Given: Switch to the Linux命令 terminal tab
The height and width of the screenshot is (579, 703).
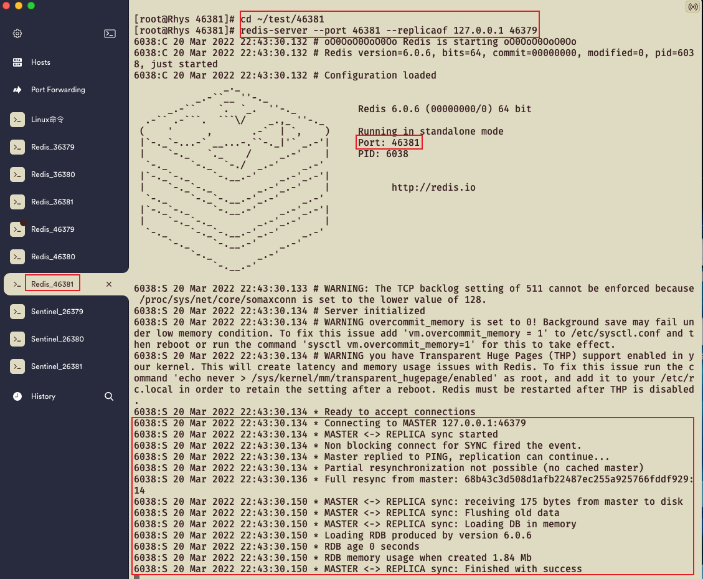Looking at the screenshot, I should click(47, 120).
